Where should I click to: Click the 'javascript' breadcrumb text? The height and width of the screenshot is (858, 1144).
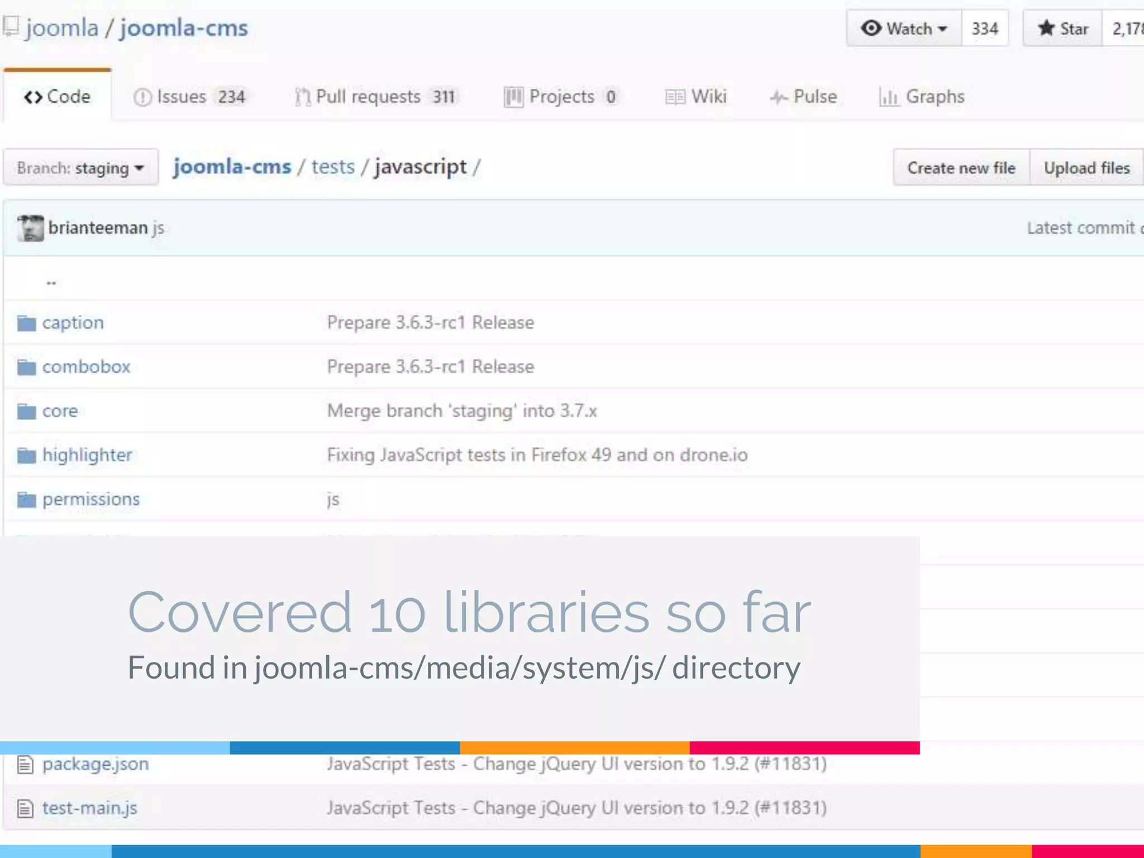pos(421,167)
